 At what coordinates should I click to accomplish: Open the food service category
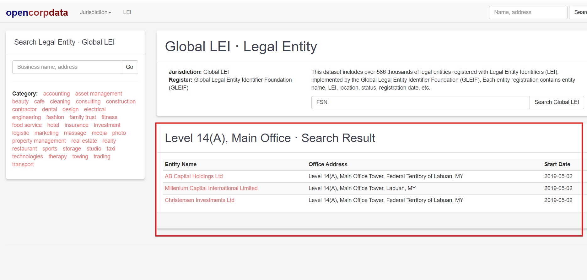[x=27, y=125]
